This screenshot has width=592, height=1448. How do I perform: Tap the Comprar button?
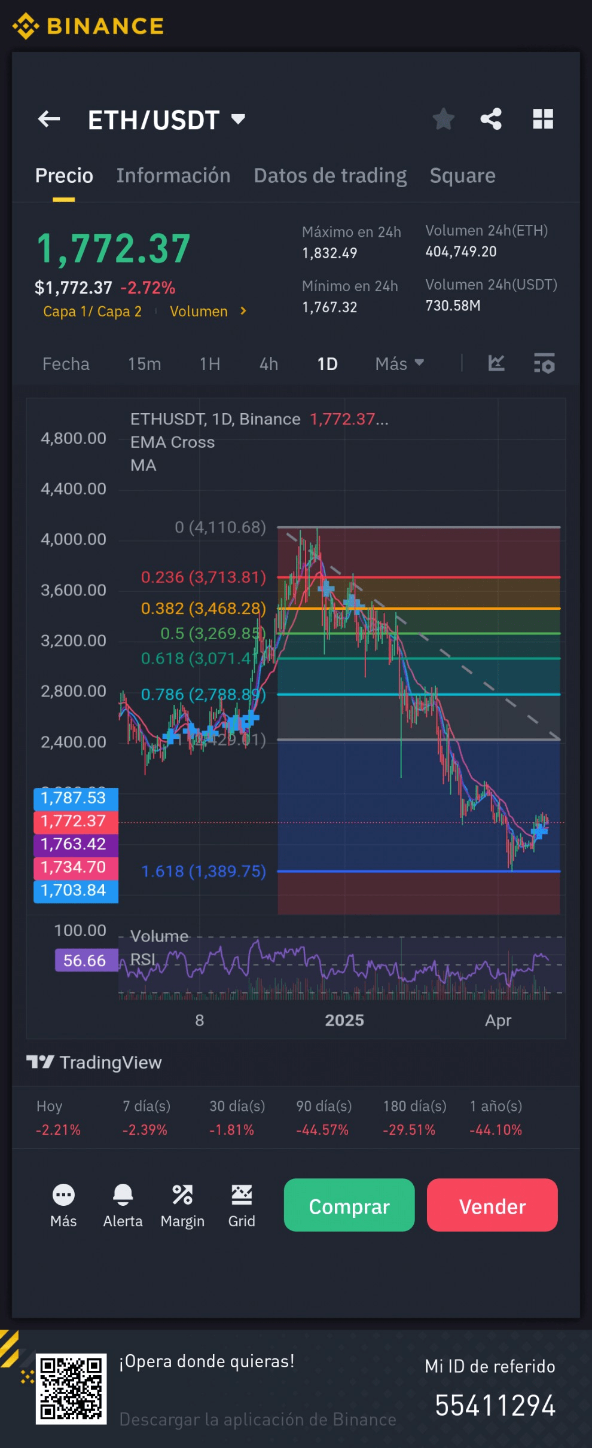[349, 1205]
